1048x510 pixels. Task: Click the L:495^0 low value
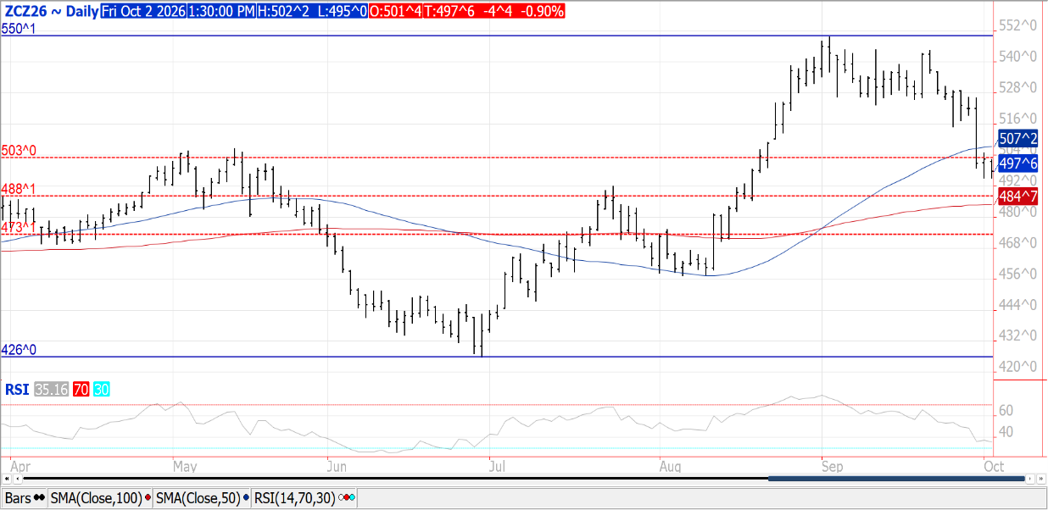pyautogui.click(x=341, y=12)
